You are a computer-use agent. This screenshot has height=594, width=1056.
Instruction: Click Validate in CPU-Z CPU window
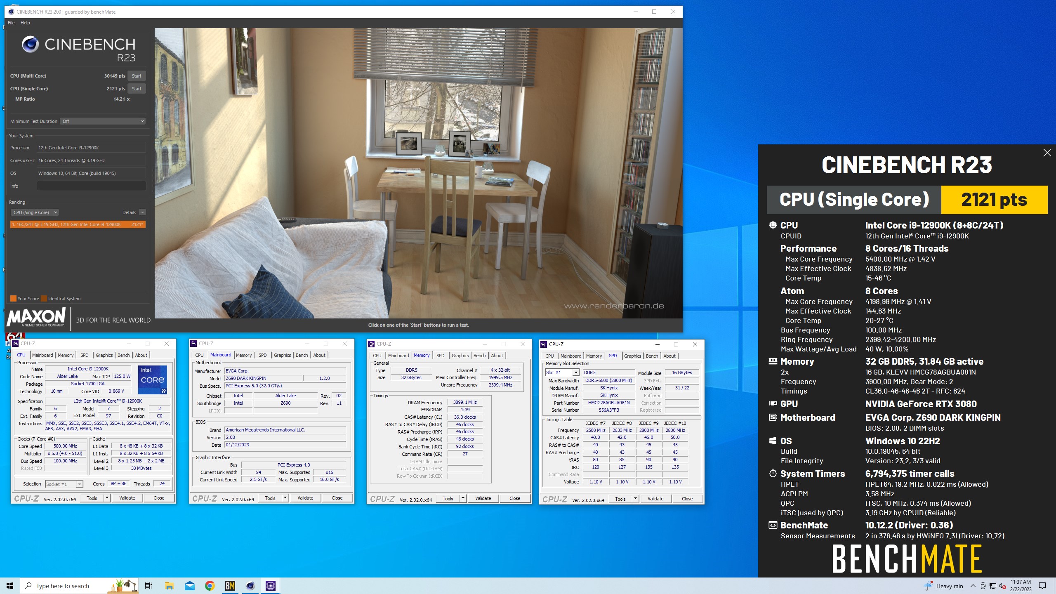pos(127,498)
